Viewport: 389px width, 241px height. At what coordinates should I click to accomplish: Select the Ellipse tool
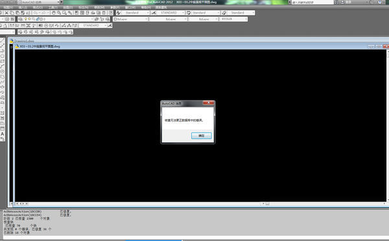[x=2, y=87]
